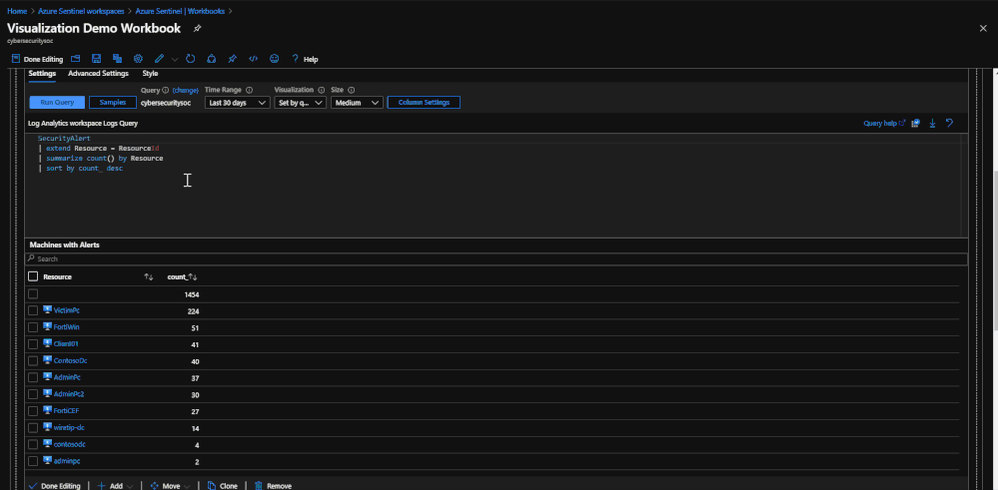Close the workbook blade with X
This screenshot has height=490, width=998.
coord(983,28)
